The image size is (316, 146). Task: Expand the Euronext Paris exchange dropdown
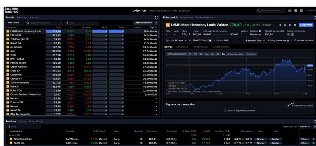coord(255,40)
